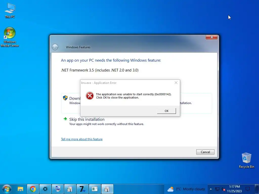Close the bru.exe Application Error dialog
This screenshot has width=259, height=194.
(x=176, y=83)
